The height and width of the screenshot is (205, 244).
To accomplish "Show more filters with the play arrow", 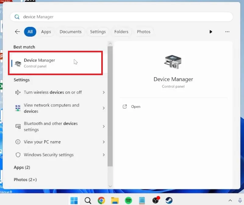I will (211, 32).
